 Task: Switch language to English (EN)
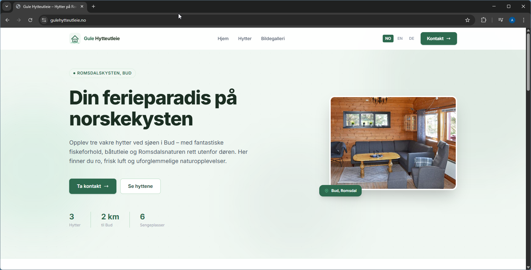tap(400, 39)
